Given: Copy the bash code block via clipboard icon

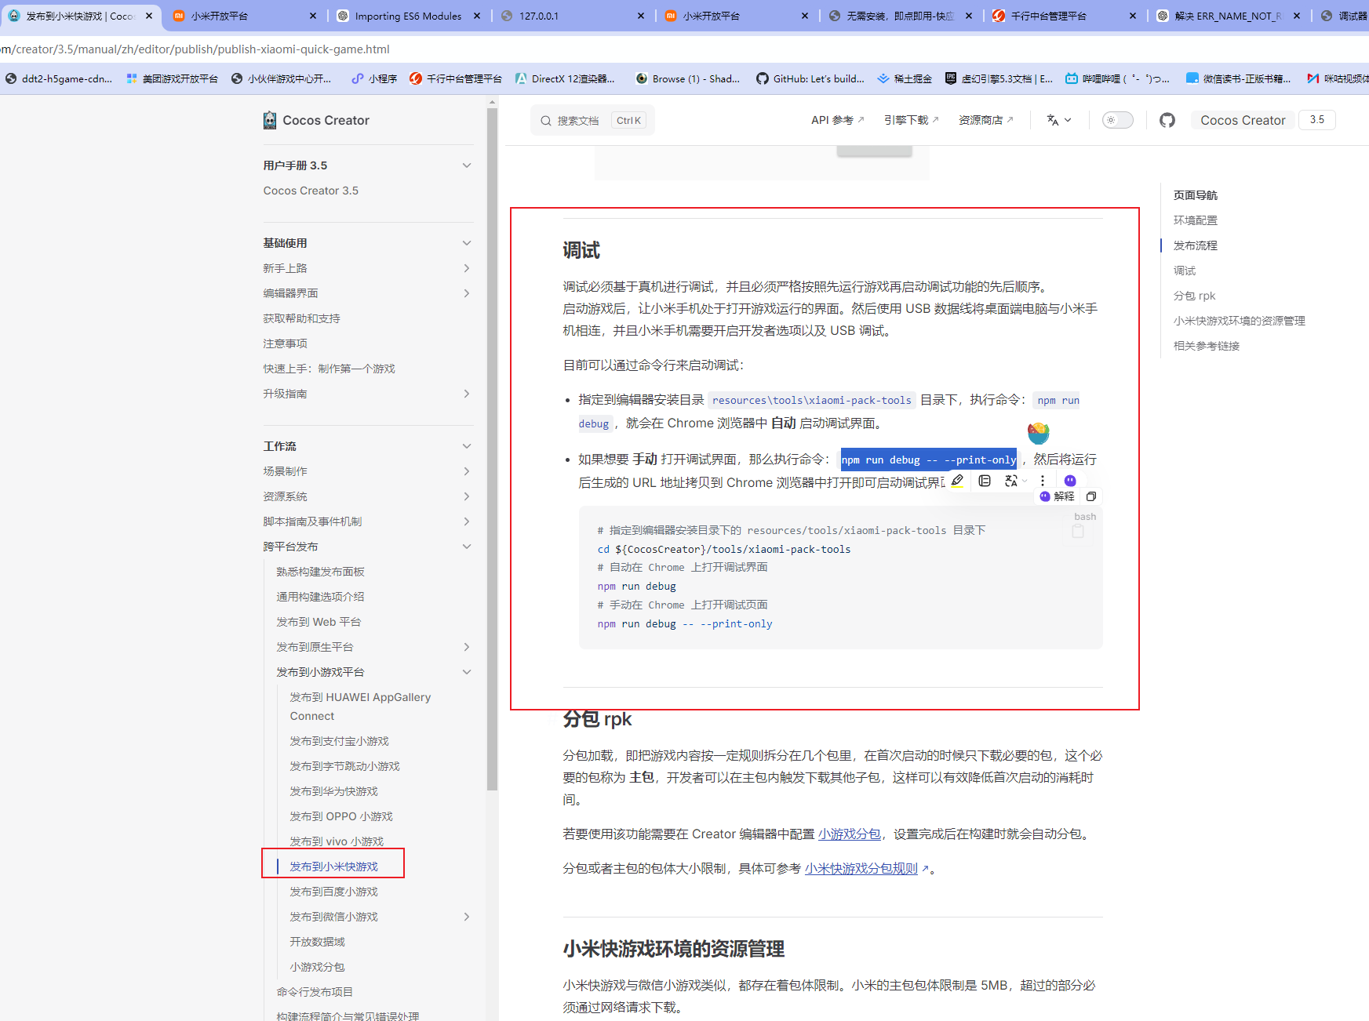Looking at the screenshot, I should [1078, 532].
